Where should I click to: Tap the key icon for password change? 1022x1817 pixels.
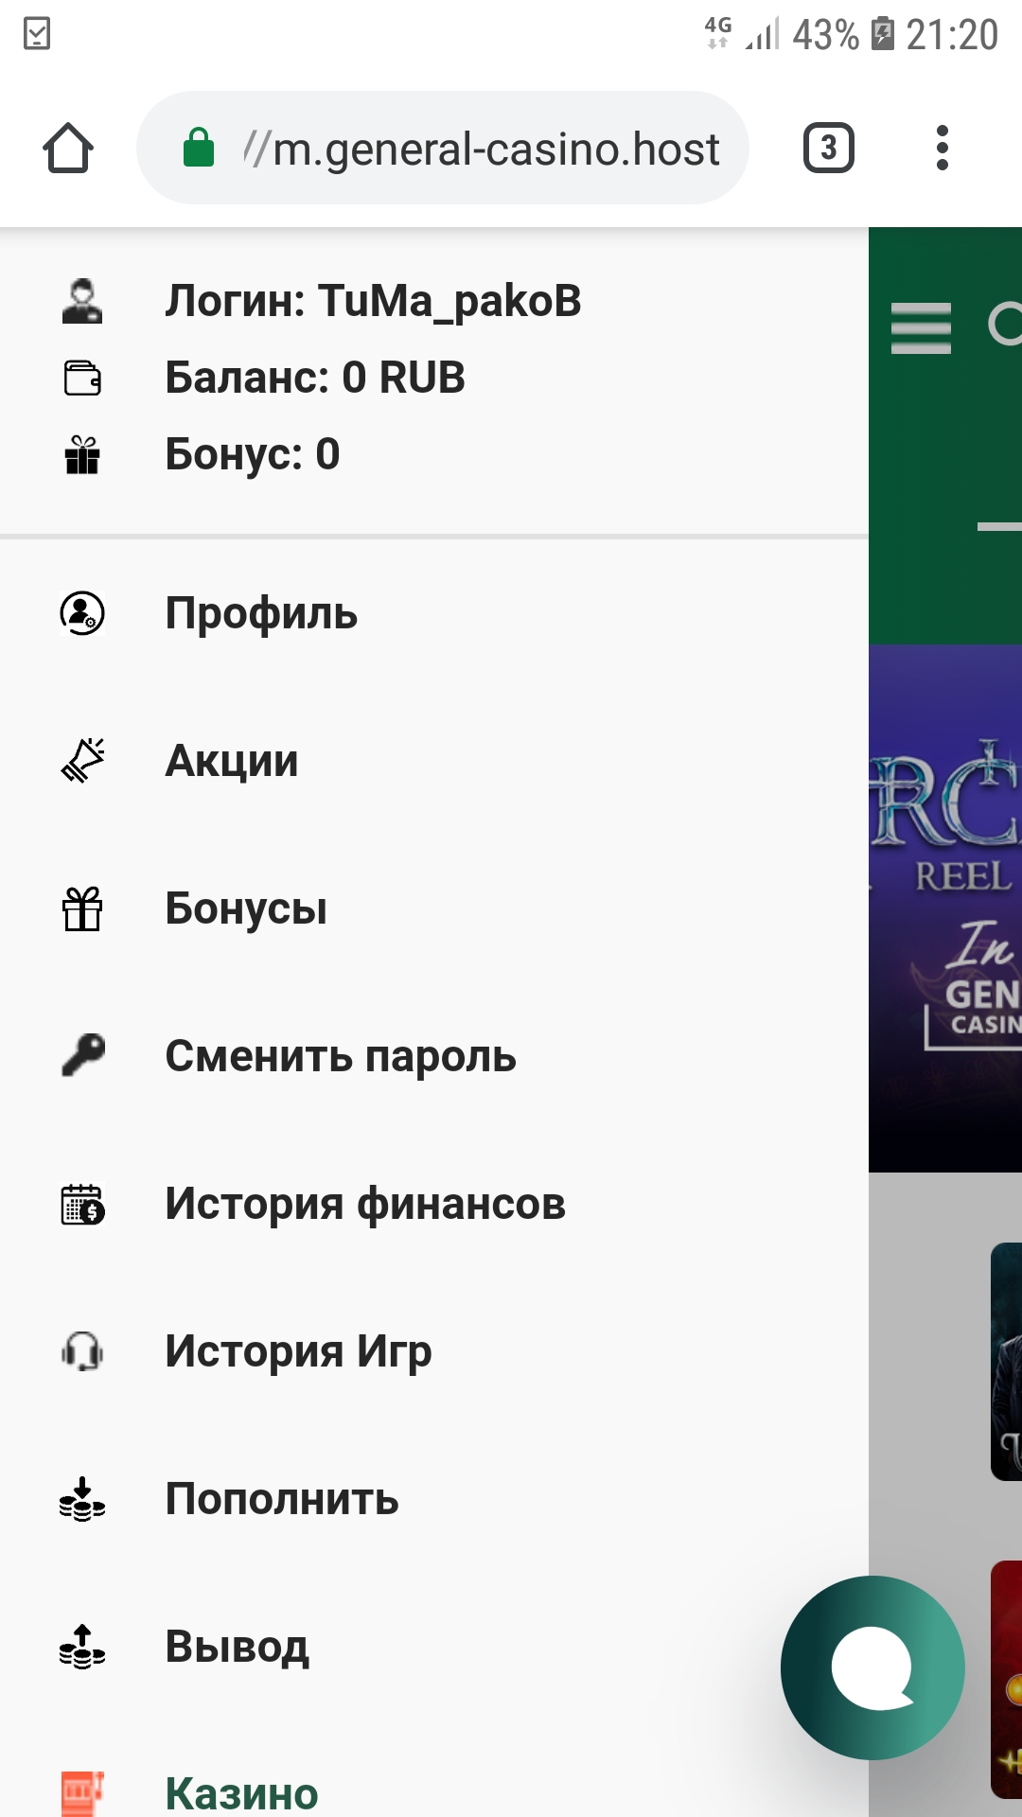[x=82, y=1056]
